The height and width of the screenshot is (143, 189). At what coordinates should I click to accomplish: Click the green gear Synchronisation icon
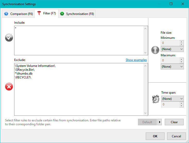click(62, 14)
